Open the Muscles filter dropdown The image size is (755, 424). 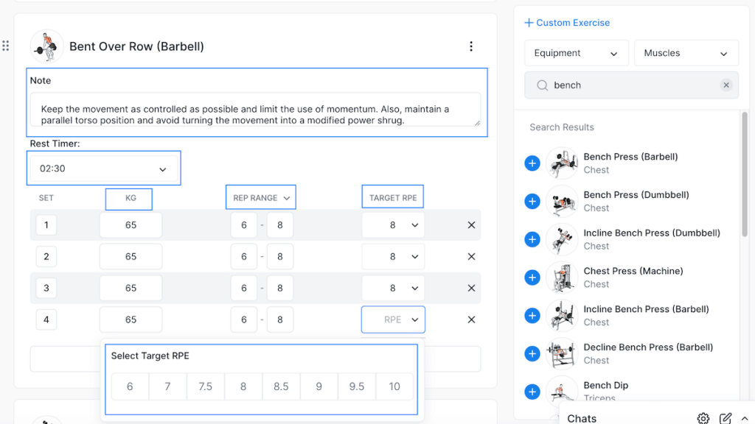pyautogui.click(x=686, y=52)
